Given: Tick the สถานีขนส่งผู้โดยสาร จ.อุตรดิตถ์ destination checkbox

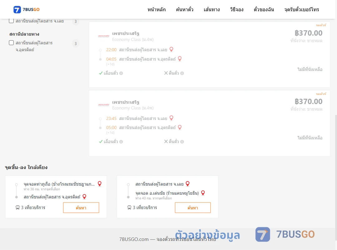Looking at the screenshot, I should pyautogui.click(x=12, y=42).
